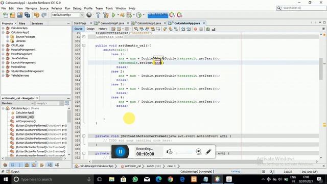Viewport: 327px width, 184px height.
Task: Click the New File toolbar icon
Action: click(6, 15)
